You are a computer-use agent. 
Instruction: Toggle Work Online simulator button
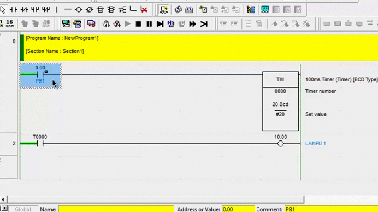(164, 10)
